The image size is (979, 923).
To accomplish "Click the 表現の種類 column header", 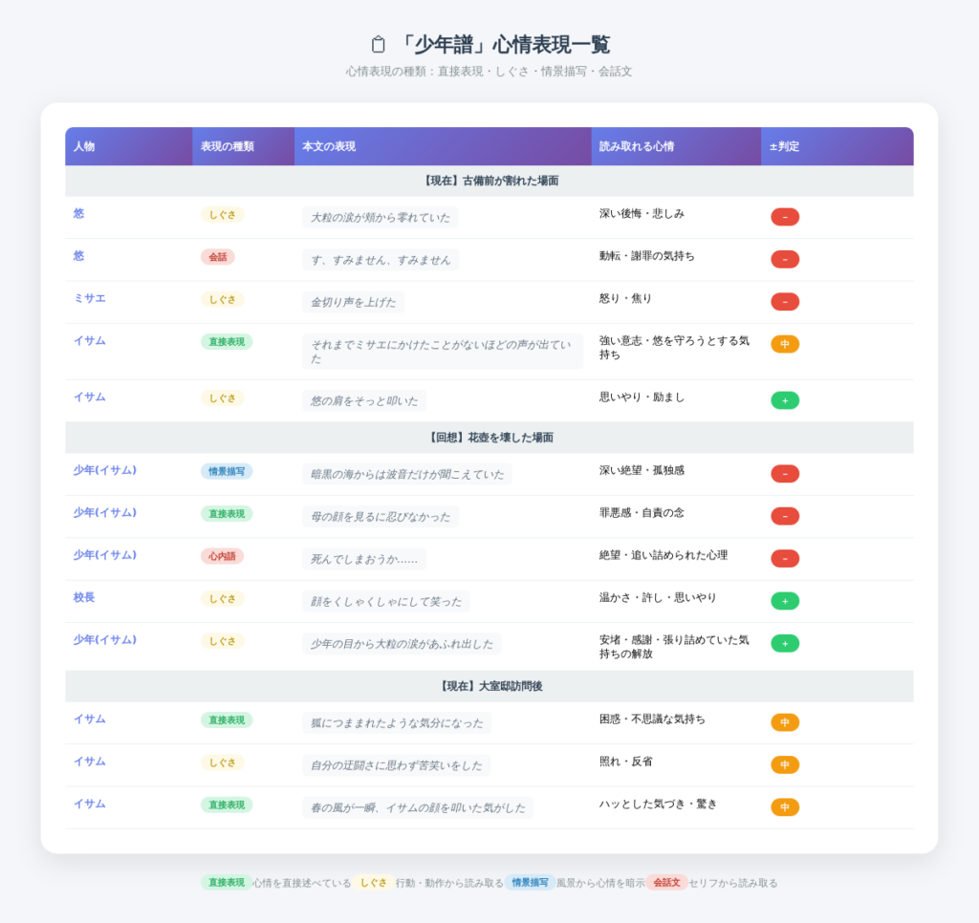I will point(227,146).
